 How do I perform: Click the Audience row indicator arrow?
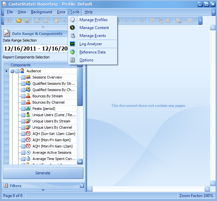7,71
